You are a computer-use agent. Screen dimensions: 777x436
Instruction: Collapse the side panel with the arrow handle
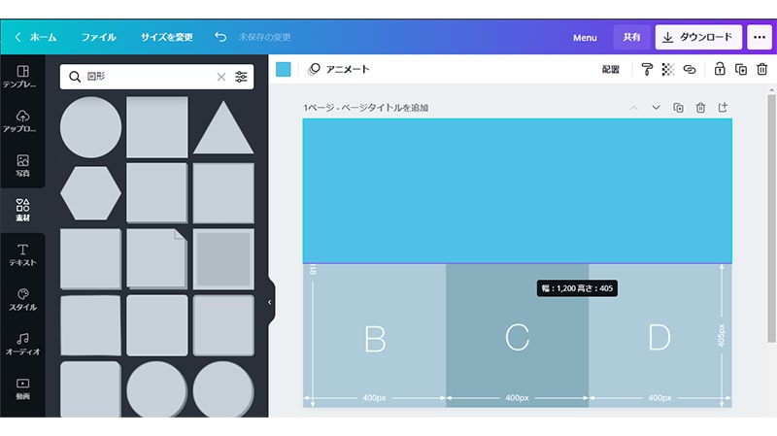coord(269,302)
